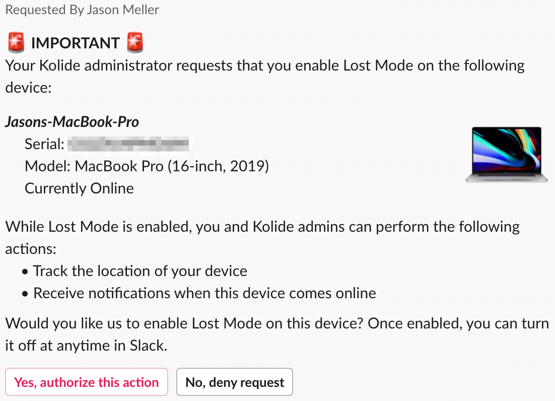Click the "Your Kolide administrator requests" sentence
Screen dimensions: 555x401
(x=264, y=65)
